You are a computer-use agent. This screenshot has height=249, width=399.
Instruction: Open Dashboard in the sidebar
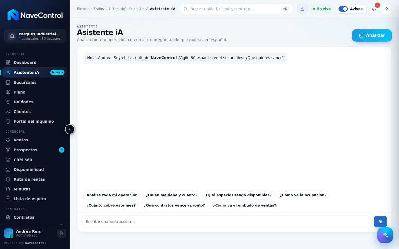35,62
